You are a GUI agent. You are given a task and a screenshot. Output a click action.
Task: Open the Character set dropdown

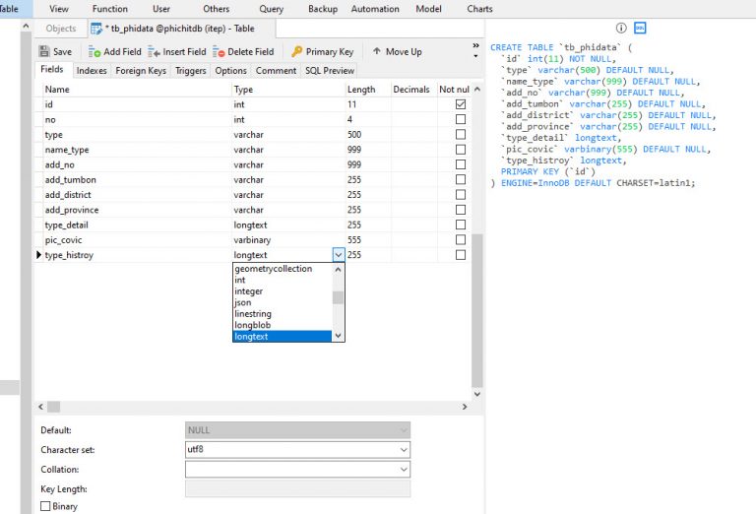(403, 450)
